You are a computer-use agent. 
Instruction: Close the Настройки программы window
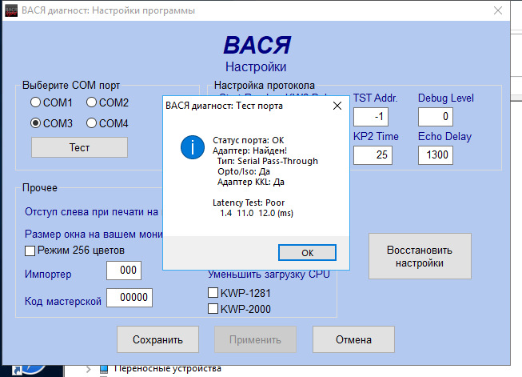(498, 10)
